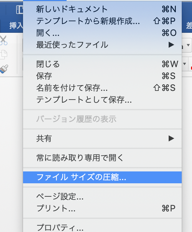Expand 共有 submenu
This screenshot has height=232, width=192.
click(x=102, y=139)
